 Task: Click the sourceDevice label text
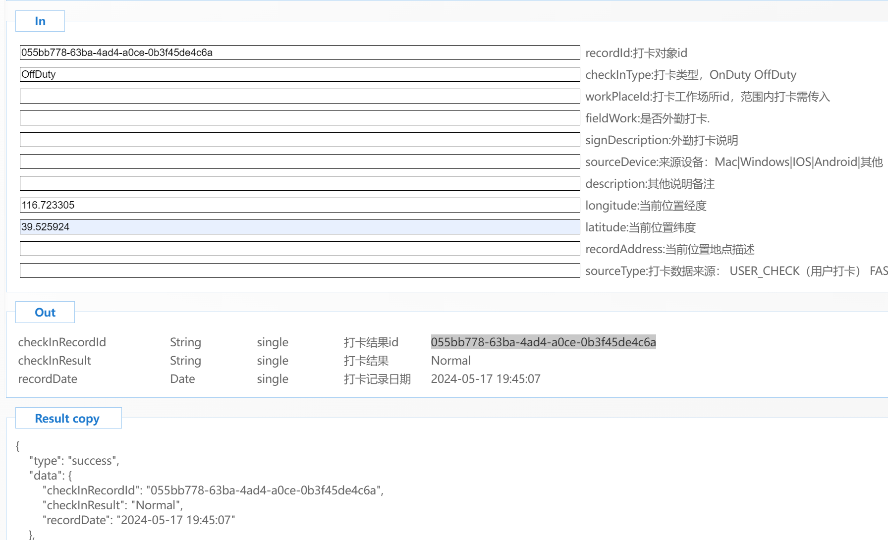click(734, 162)
